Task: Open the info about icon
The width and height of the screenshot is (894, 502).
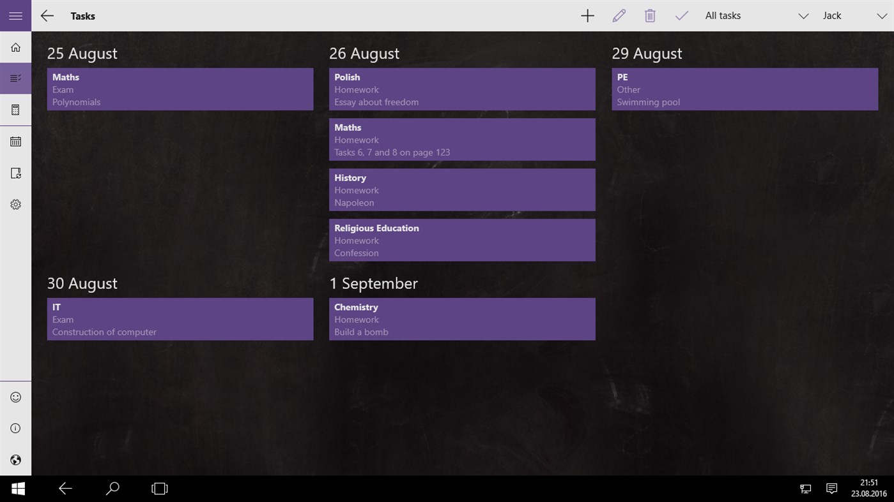Action: (x=15, y=428)
